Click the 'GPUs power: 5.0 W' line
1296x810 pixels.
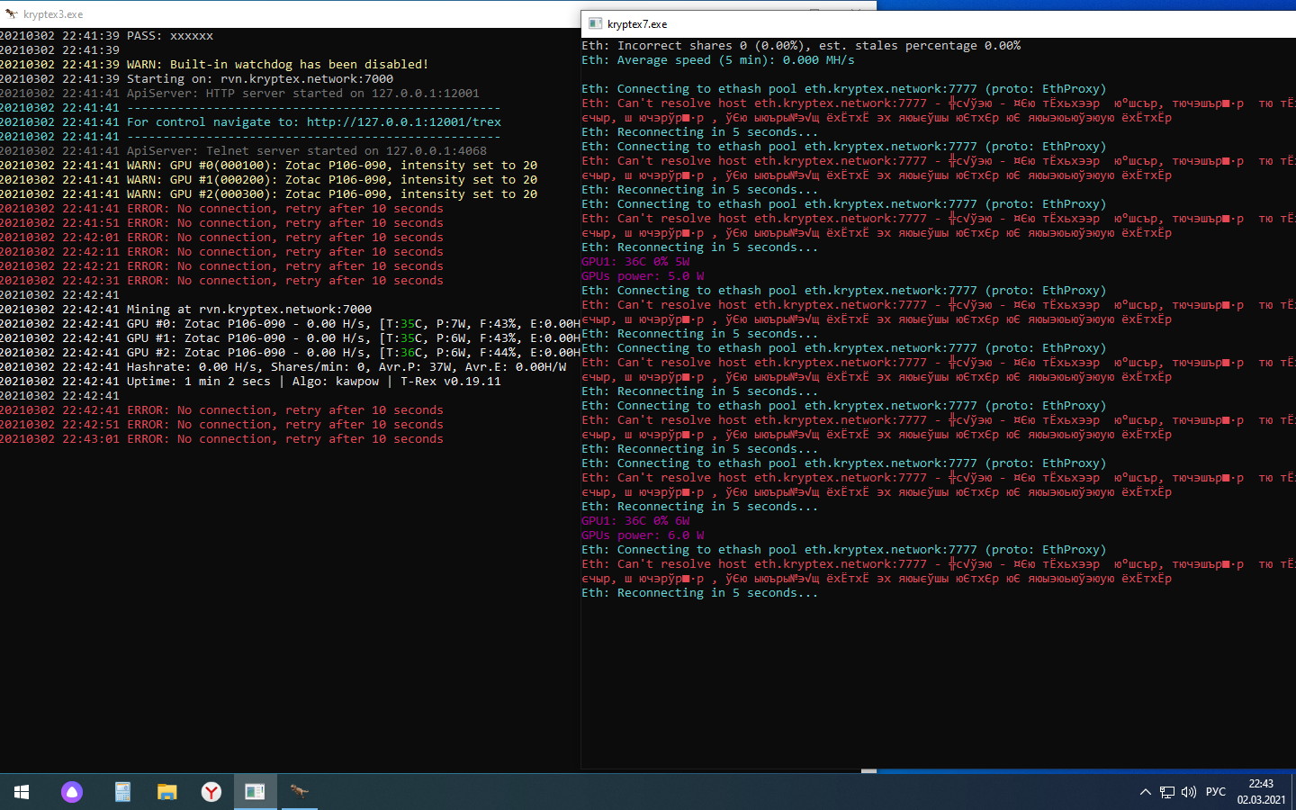click(643, 276)
